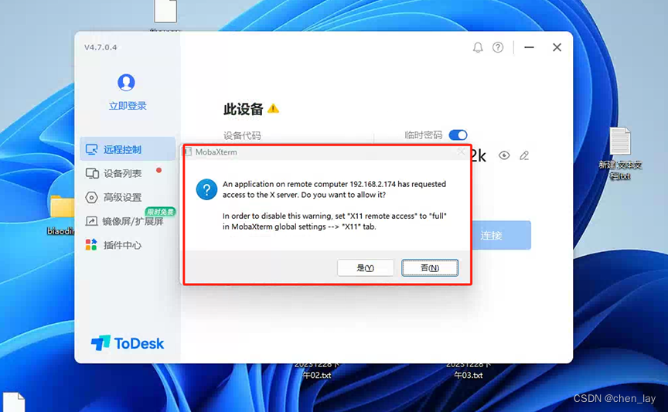Screen dimensions: 668x412
Task: Open ToDesk help question mark icon
Action: pyautogui.click(x=498, y=47)
